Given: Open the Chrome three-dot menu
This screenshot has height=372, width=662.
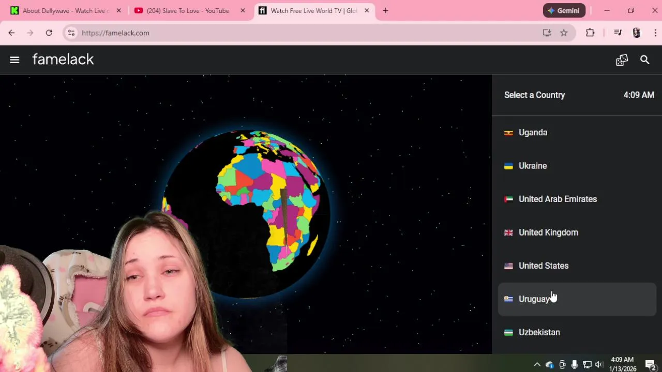Looking at the screenshot, I should [x=655, y=33].
